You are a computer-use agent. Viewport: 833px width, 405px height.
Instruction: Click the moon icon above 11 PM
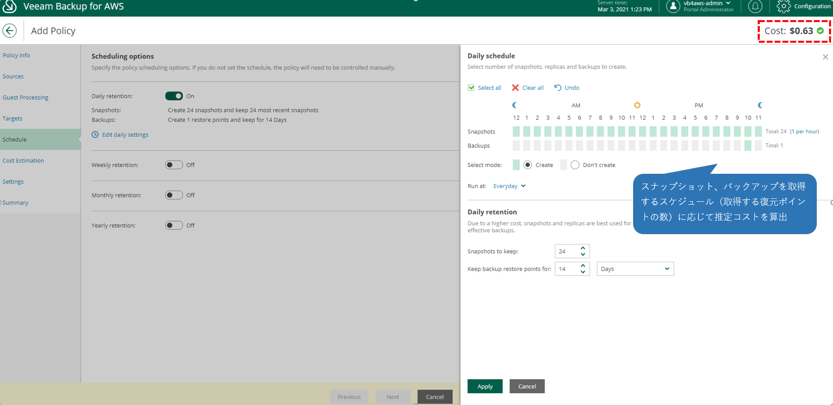(760, 105)
